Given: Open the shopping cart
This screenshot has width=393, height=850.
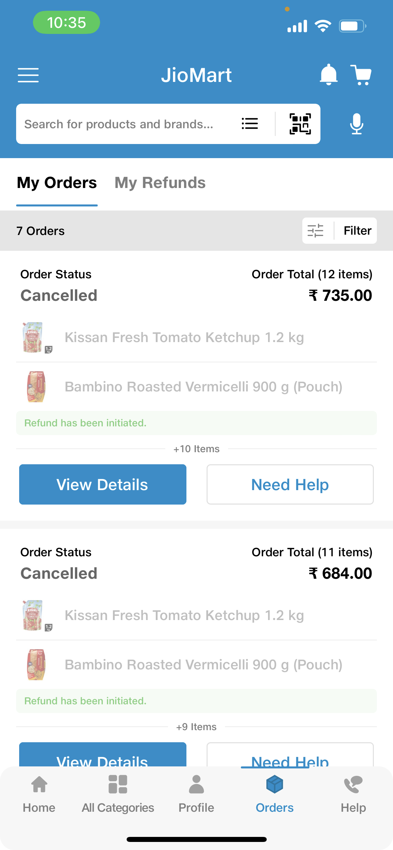Looking at the screenshot, I should coord(361,75).
